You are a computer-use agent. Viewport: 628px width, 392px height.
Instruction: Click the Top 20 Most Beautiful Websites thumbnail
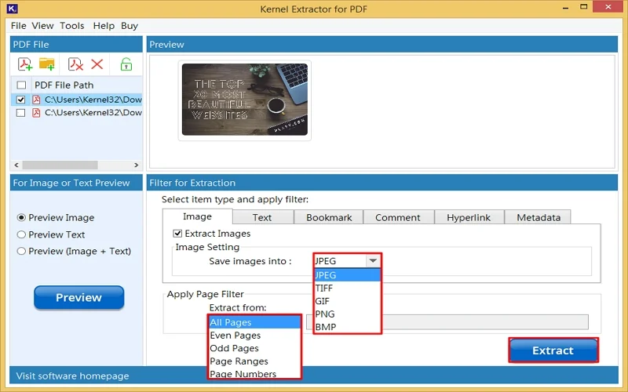(245, 100)
